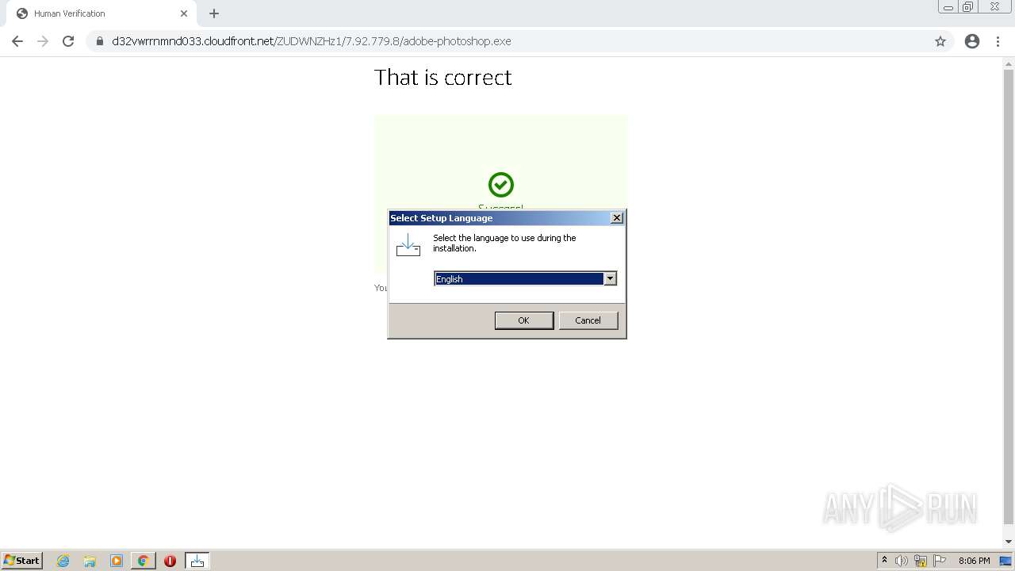Go back in Chrome

17,41
